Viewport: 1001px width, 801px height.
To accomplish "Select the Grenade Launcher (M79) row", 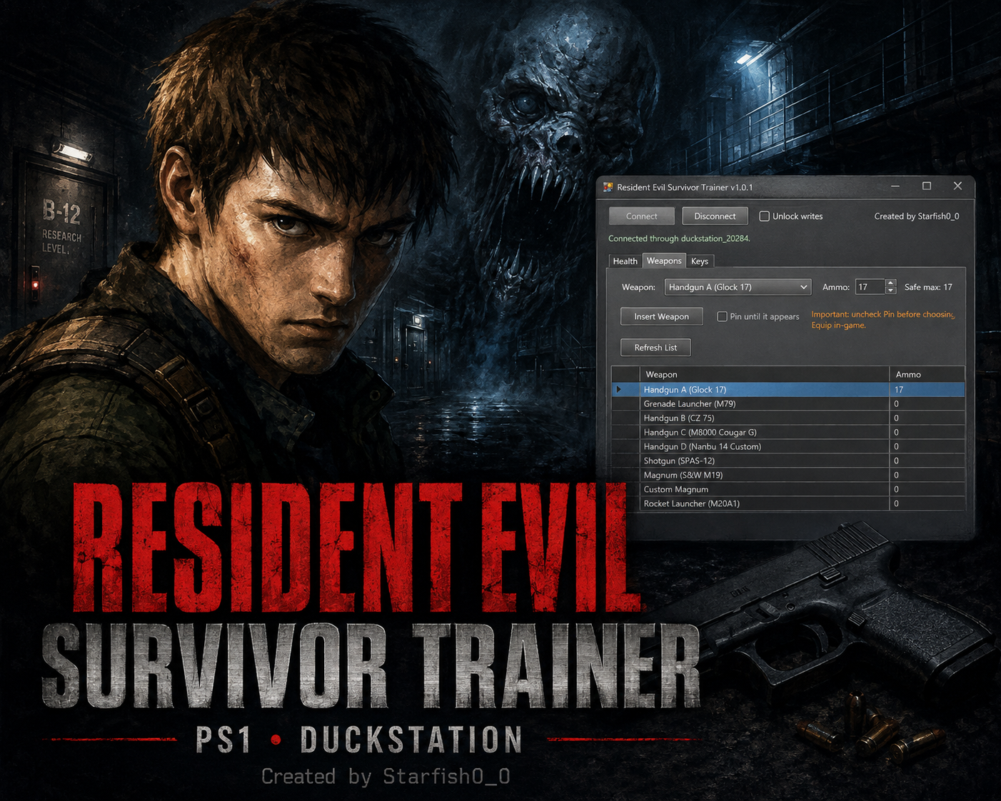I will (x=788, y=404).
